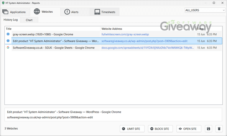Click the HT System Administrator shield icon

pyautogui.click(x=3, y=3)
